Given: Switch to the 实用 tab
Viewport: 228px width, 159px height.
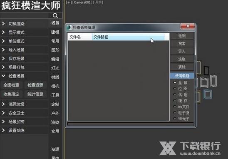Looking at the screenshot, I should tap(55, 132).
